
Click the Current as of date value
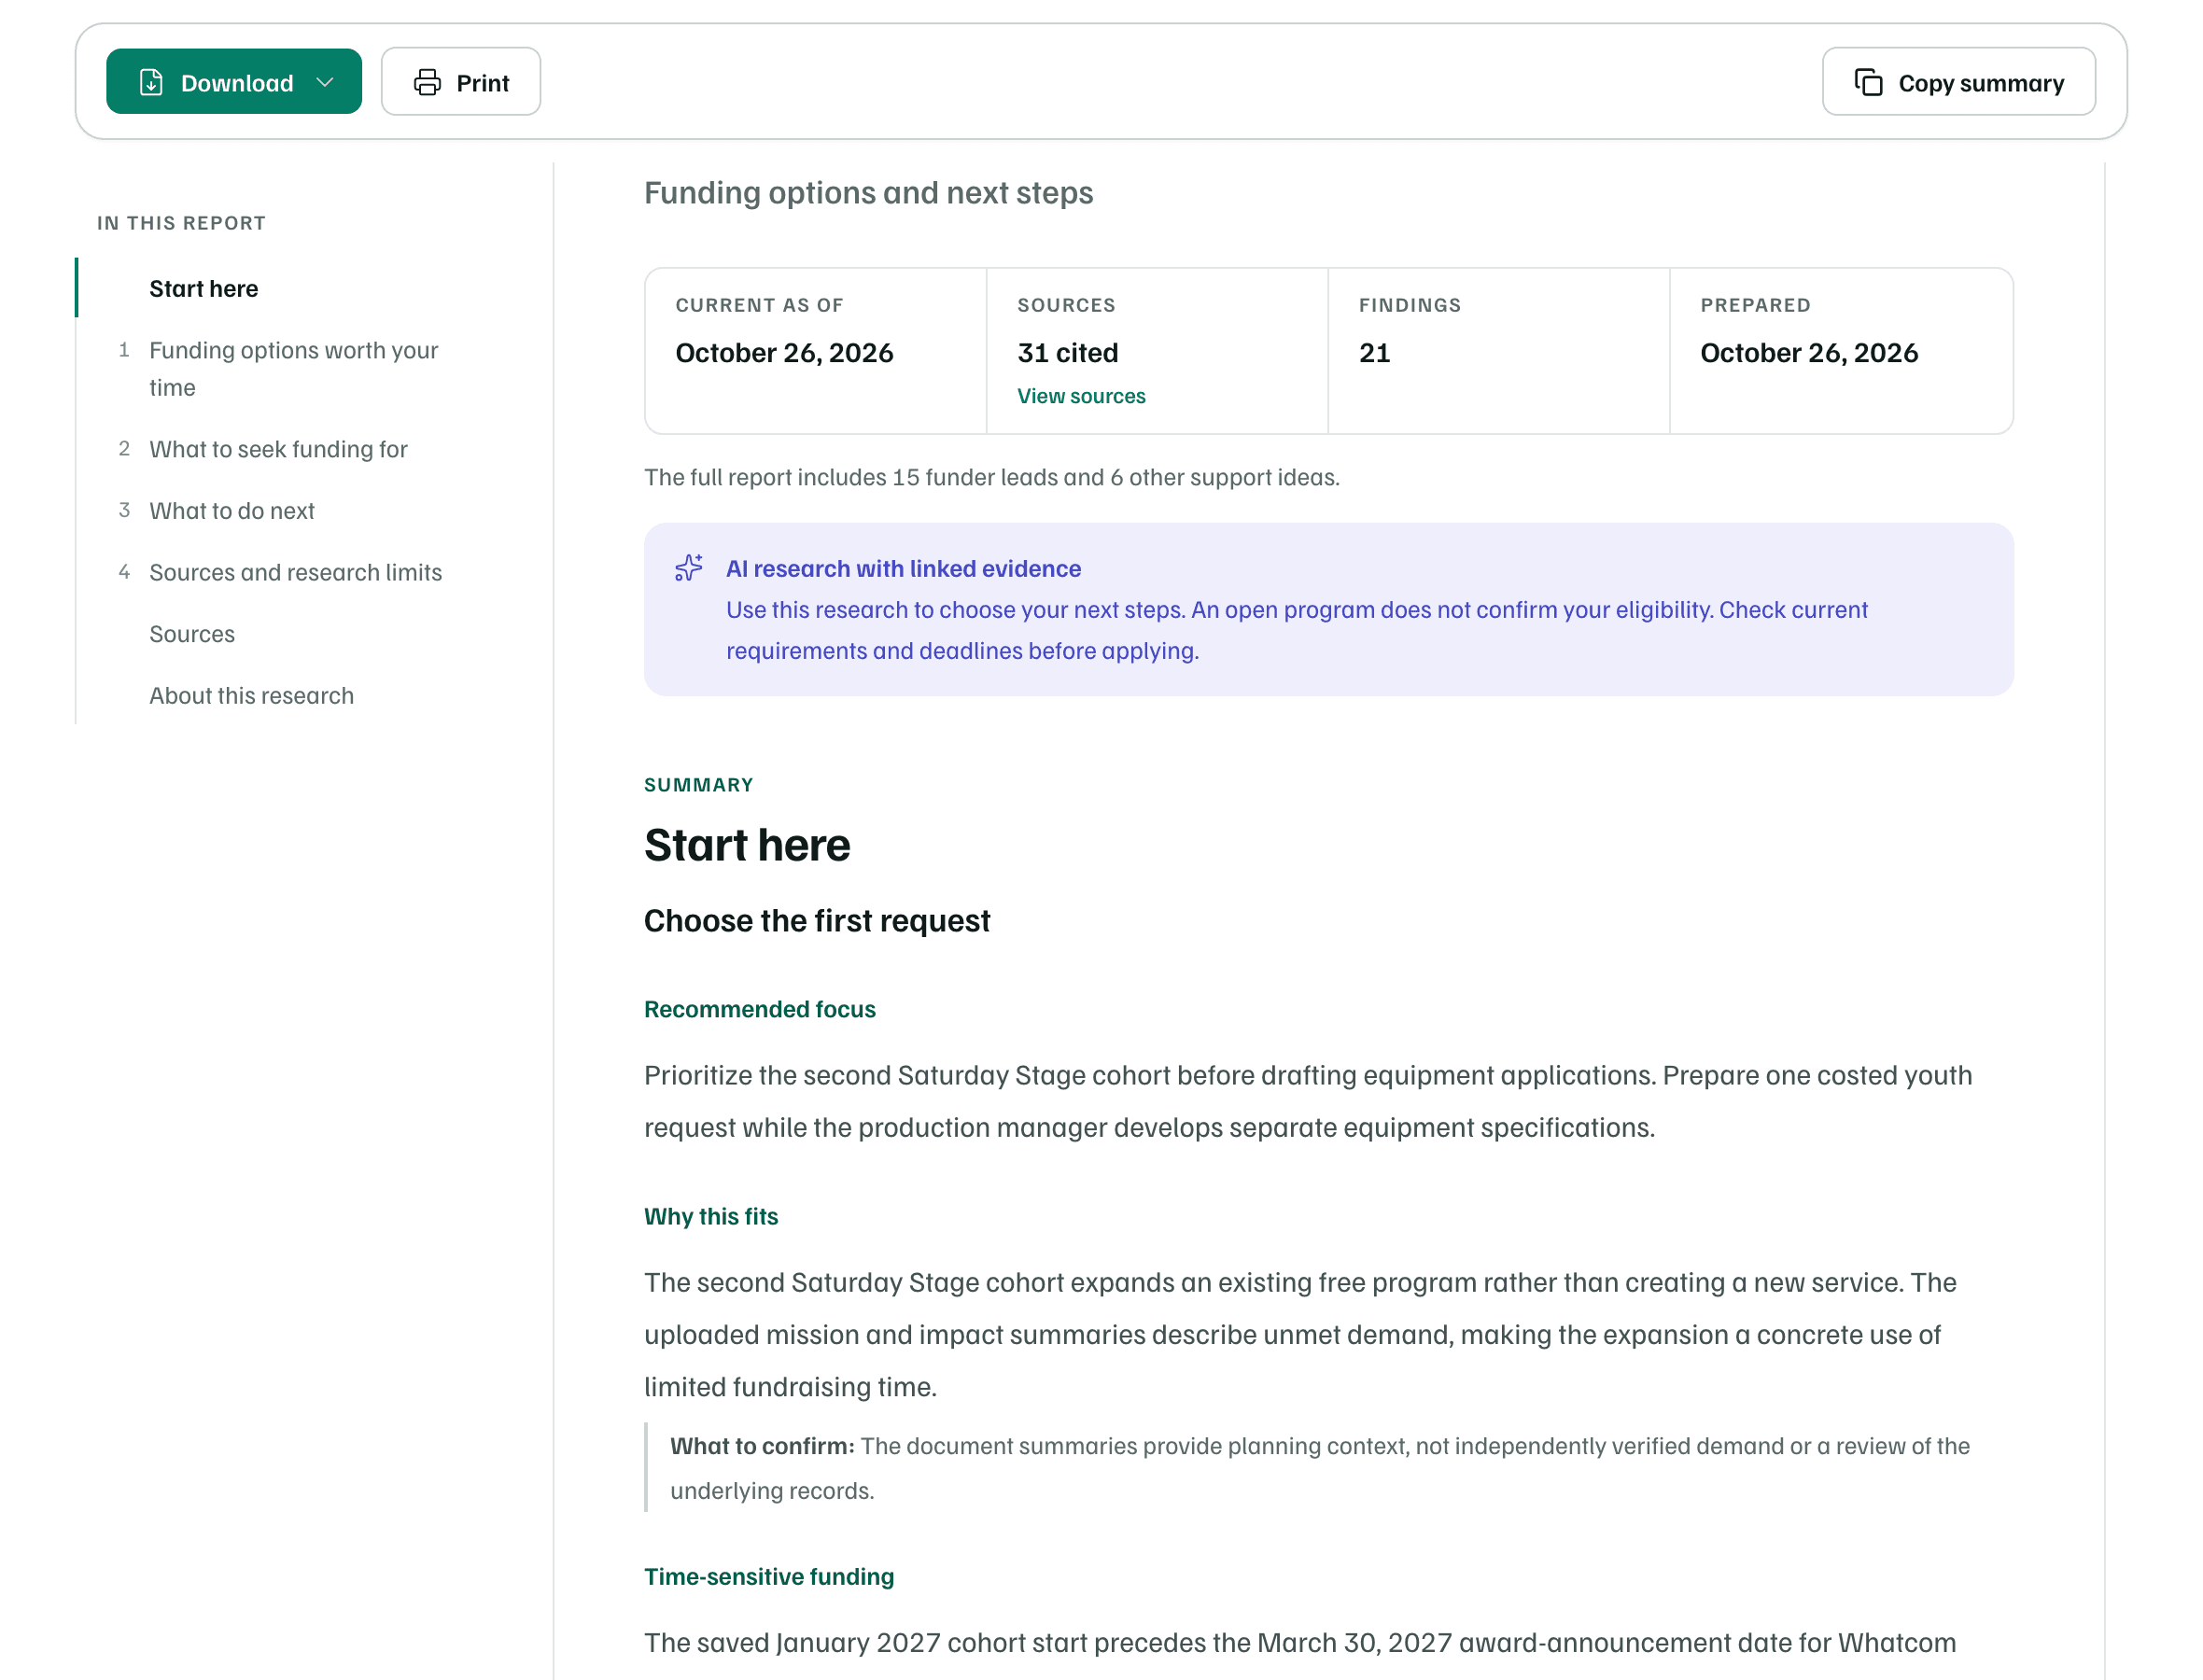tap(783, 352)
